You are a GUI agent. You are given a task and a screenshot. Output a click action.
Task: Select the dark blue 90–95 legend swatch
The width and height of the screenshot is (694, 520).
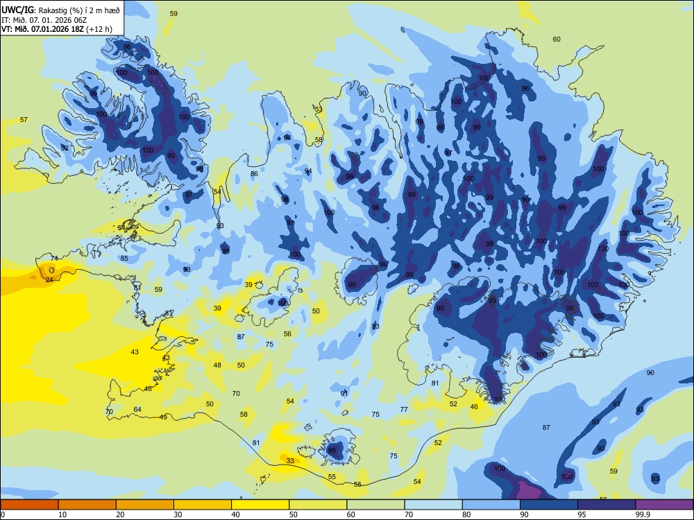tap(549, 505)
